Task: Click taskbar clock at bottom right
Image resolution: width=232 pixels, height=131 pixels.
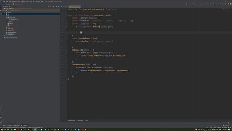Action: point(224,130)
